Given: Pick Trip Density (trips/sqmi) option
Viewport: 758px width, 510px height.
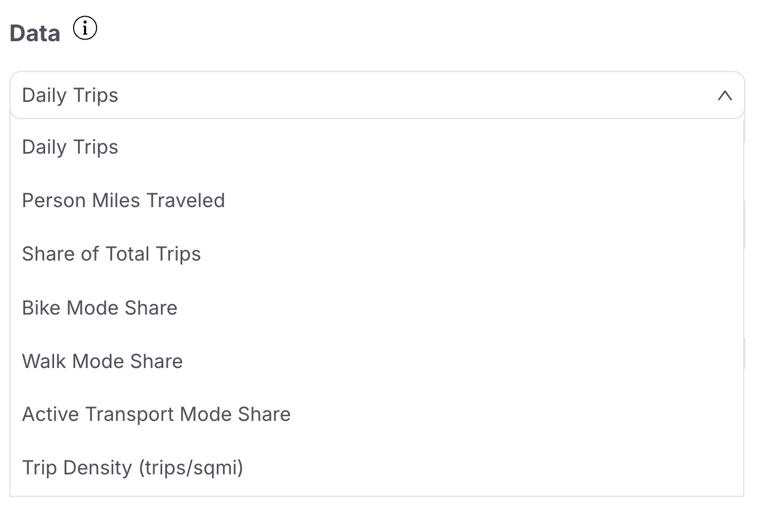Looking at the screenshot, I should point(132,468).
